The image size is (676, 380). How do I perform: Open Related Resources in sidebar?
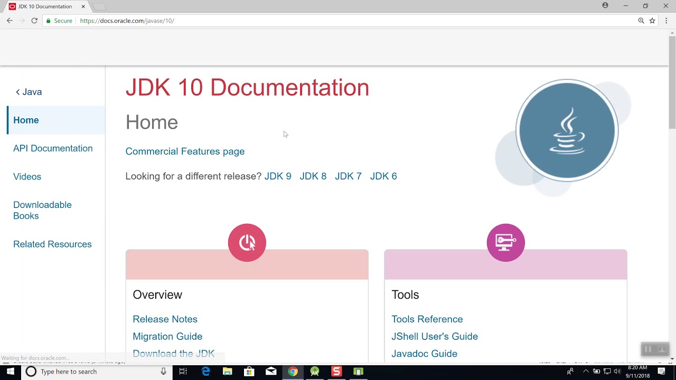(x=52, y=244)
